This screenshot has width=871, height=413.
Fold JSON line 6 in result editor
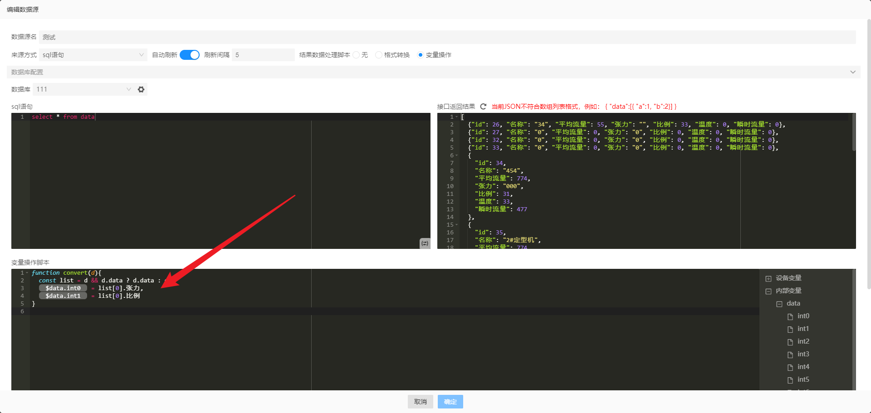click(457, 155)
